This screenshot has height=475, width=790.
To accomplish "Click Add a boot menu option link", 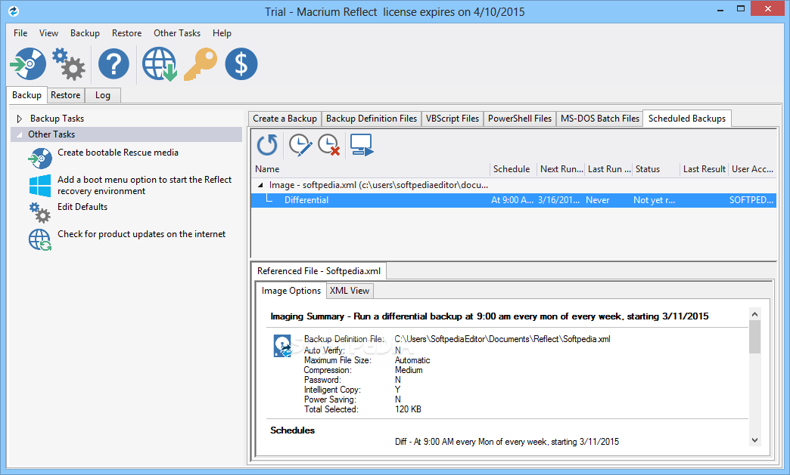I will 145,185.
